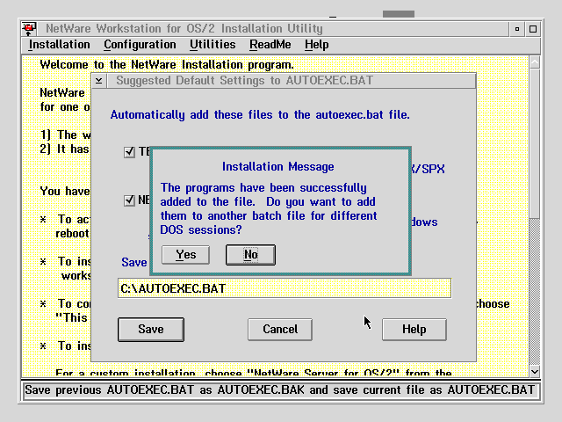562x422 pixels.
Task: Click the vertical scrollbar thumb in main window
Action: [535, 143]
